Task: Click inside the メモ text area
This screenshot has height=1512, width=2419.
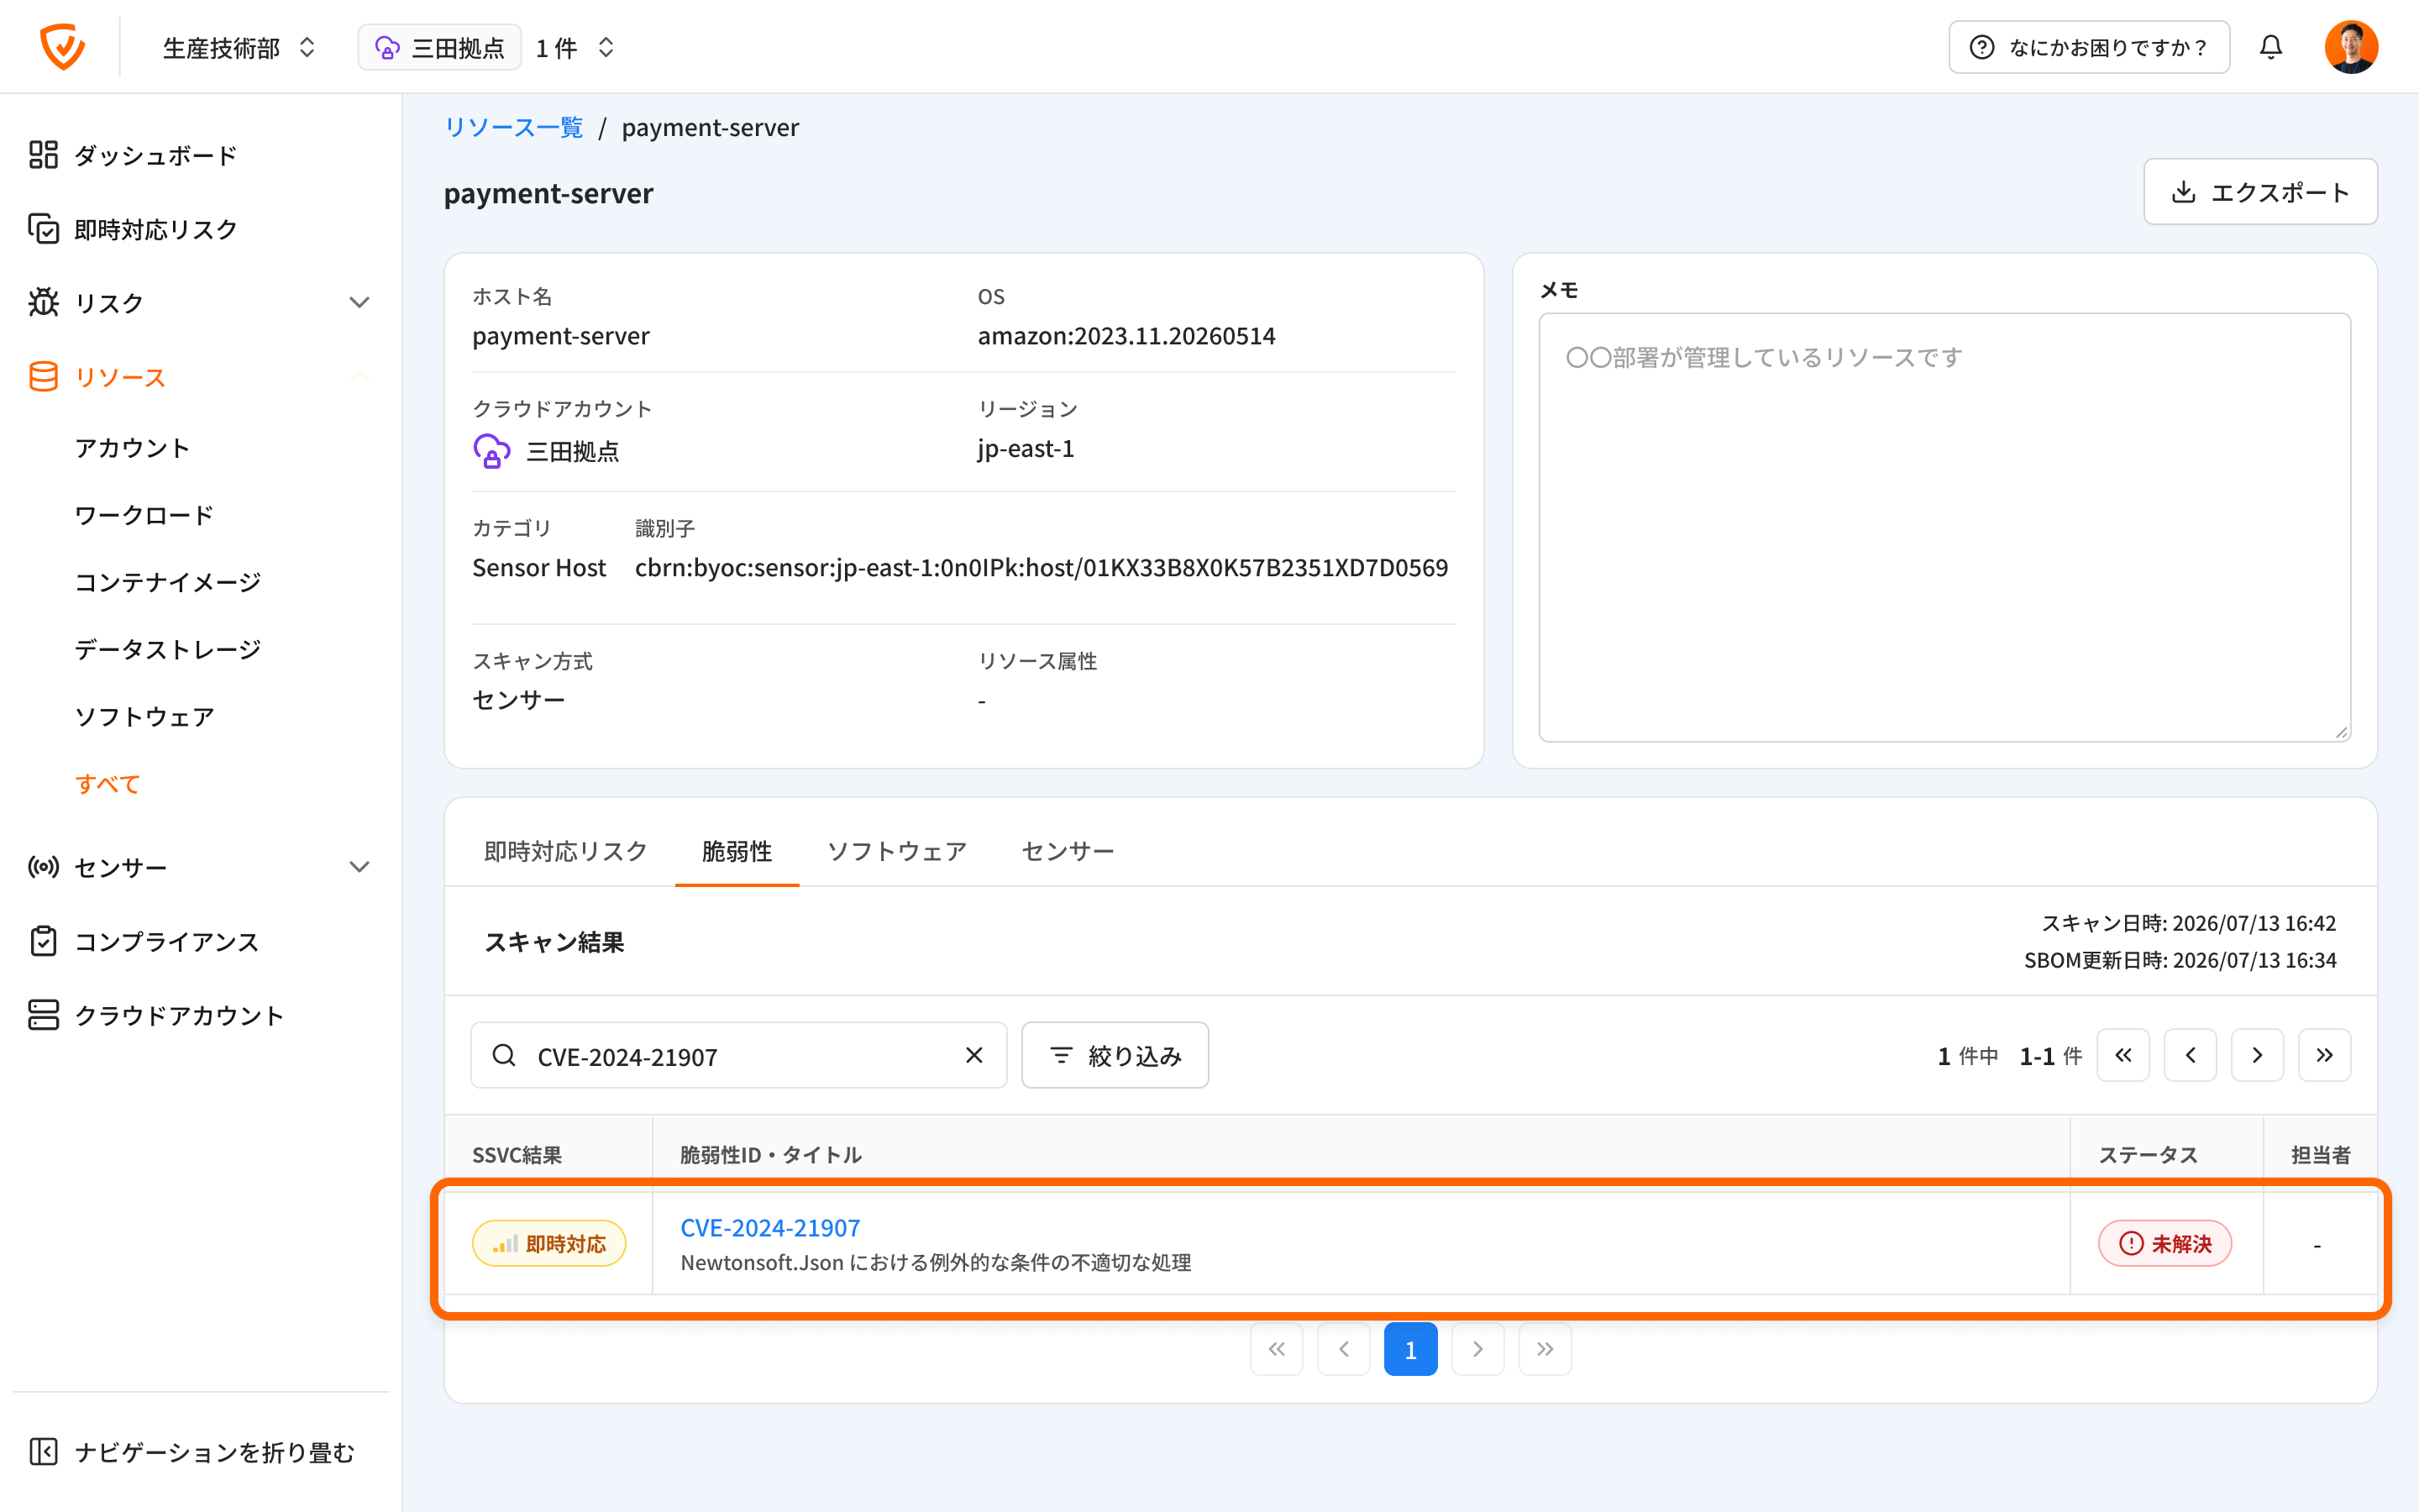Action: 1944,527
